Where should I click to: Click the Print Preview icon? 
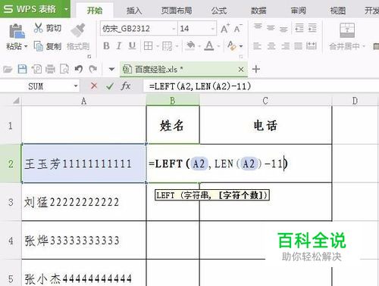tap(64, 69)
